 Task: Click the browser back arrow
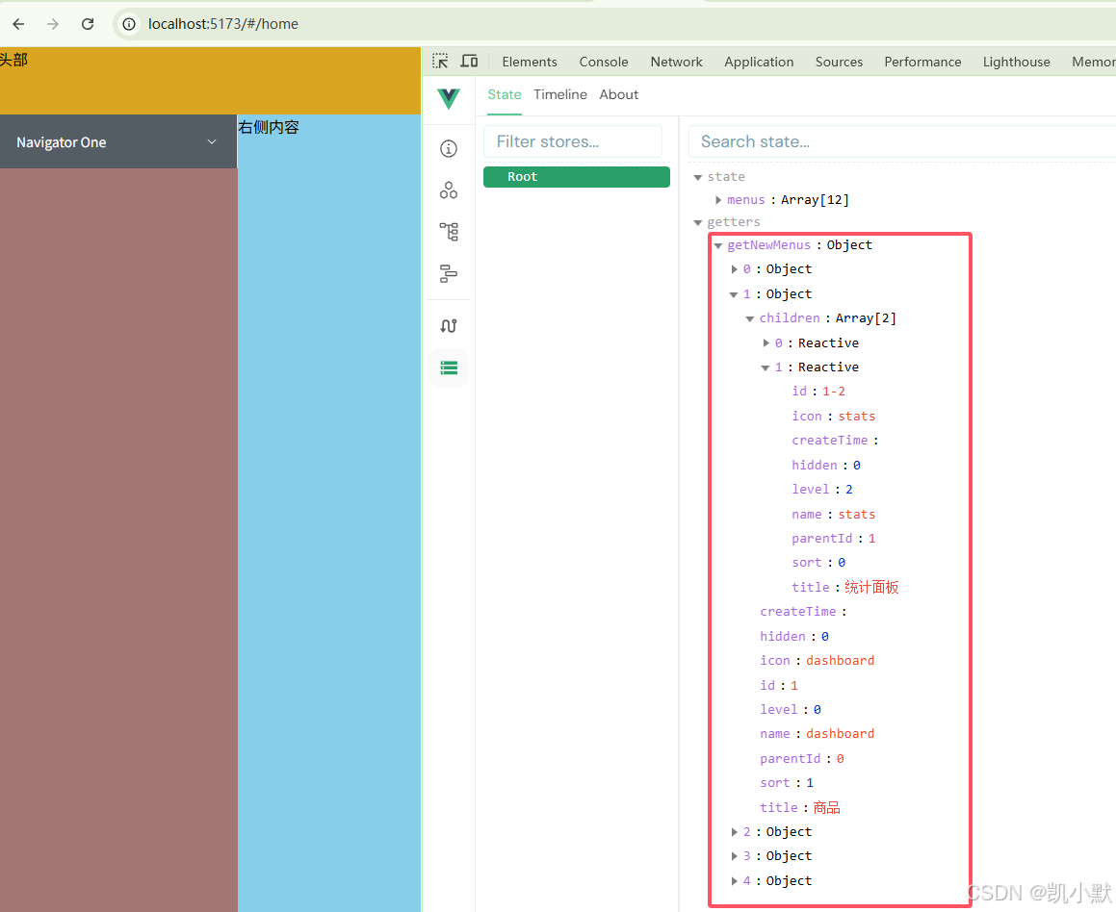(x=18, y=24)
